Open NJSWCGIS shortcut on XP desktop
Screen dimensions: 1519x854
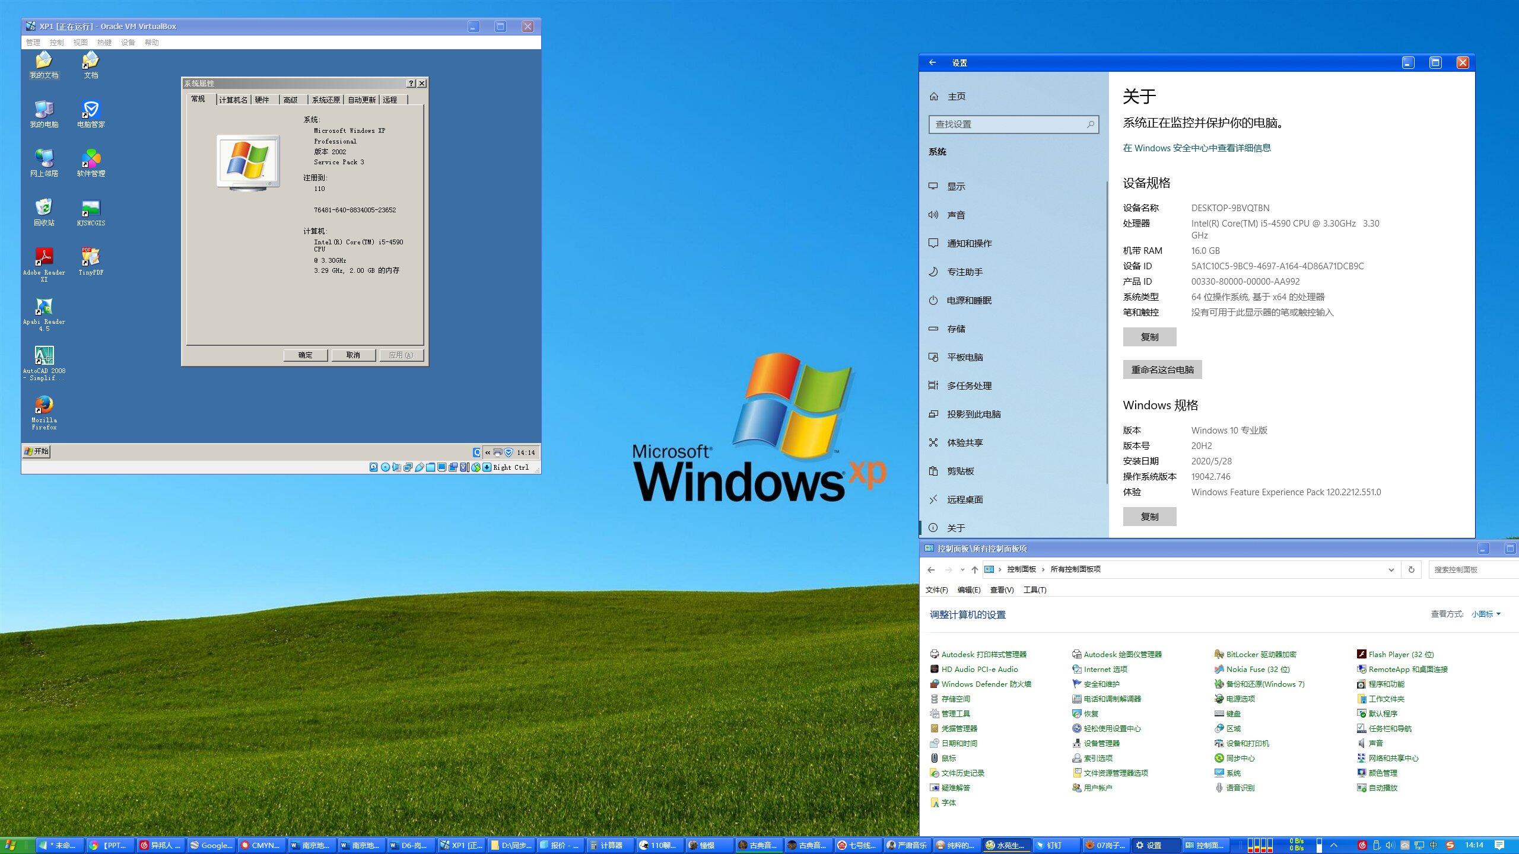tap(91, 213)
